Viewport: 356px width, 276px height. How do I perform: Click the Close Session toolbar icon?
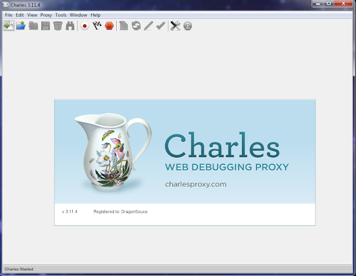pos(33,26)
